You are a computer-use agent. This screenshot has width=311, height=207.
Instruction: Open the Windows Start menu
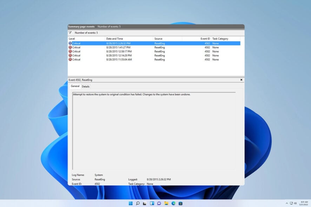pos(131,203)
